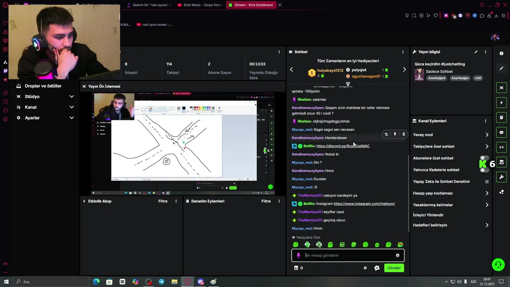Viewport: 510px width, 287px height.
Task: Open Kanal Eylemleri three-dot menu
Action: click(485, 121)
